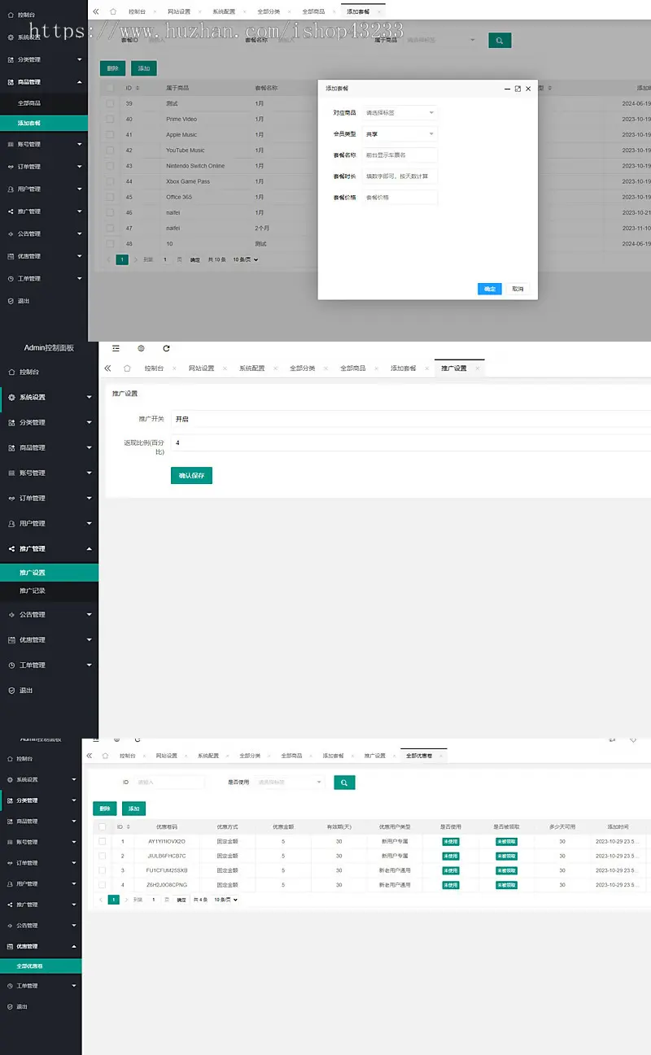Click 确定 in the 添加套餐 dialog
This screenshot has height=1055, width=651.
[489, 289]
